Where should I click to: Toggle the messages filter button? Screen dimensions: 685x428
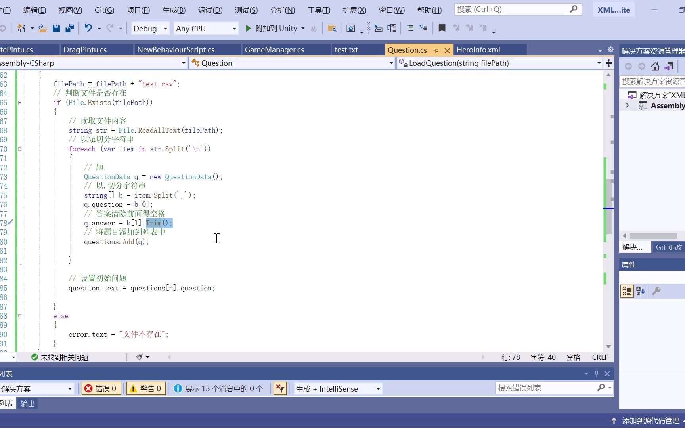point(218,388)
